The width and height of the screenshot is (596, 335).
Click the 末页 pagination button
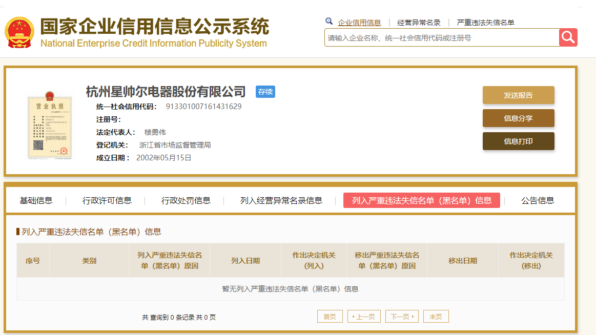[x=436, y=317]
